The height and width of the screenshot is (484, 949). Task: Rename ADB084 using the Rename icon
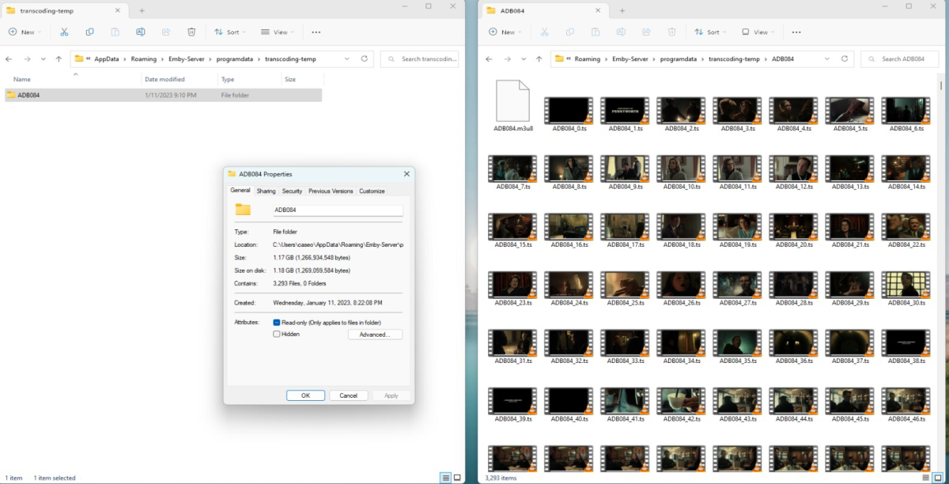(x=140, y=32)
